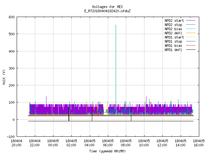This screenshot has height=154, width=205.
Task: Click the Time (yymmdd HH:MM) axis label
Action: [x=107, y=151]
